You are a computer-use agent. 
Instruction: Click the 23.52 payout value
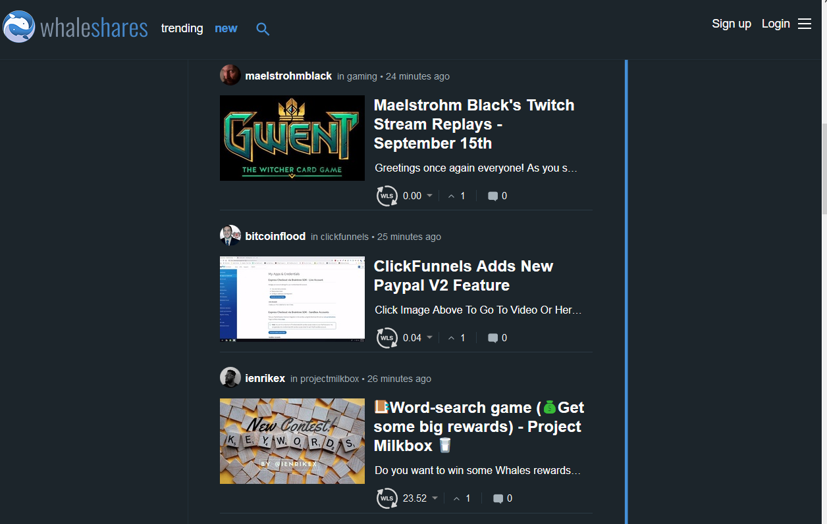tap(415, 498)
